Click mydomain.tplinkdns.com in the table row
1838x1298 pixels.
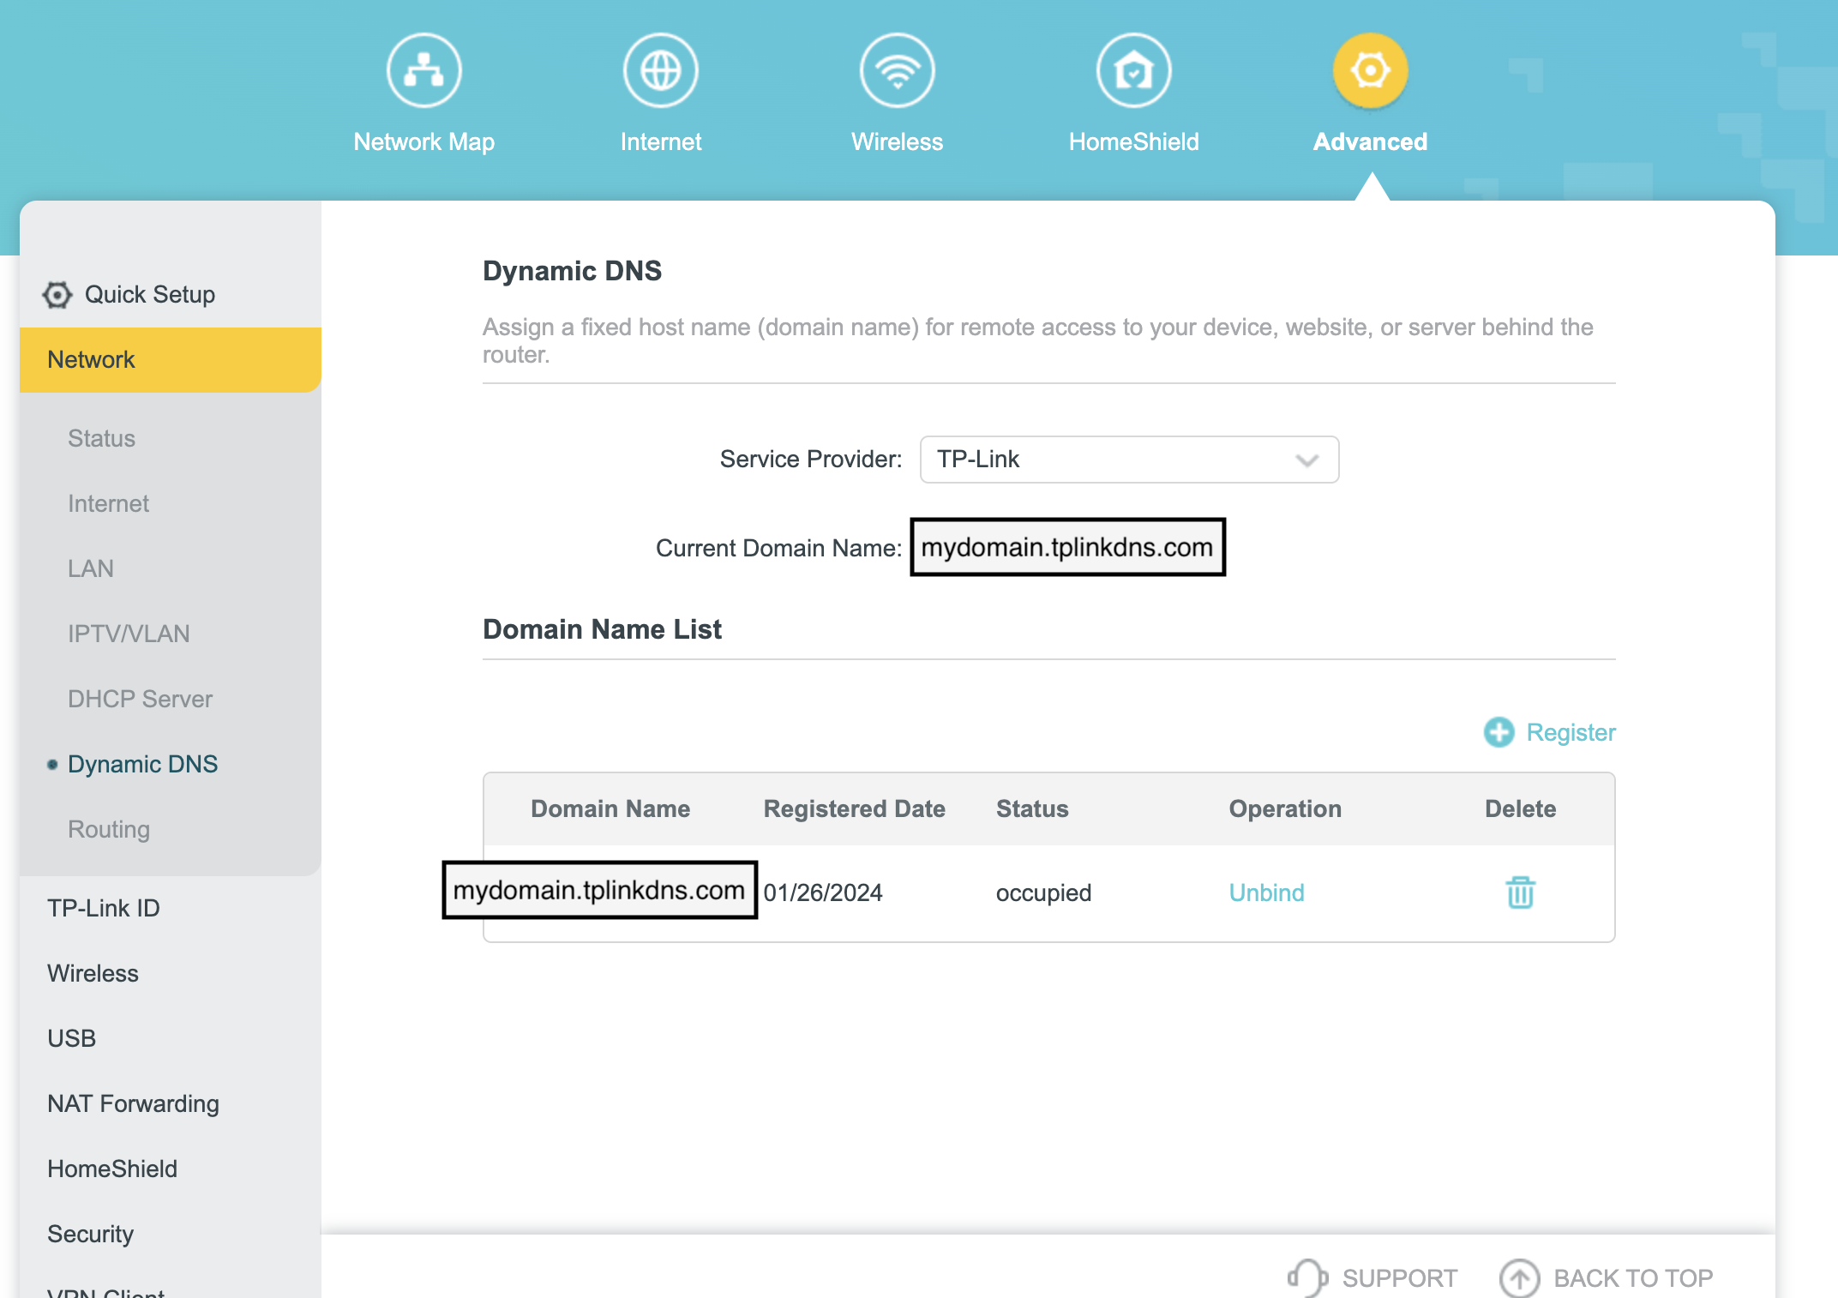pos(599,890)
